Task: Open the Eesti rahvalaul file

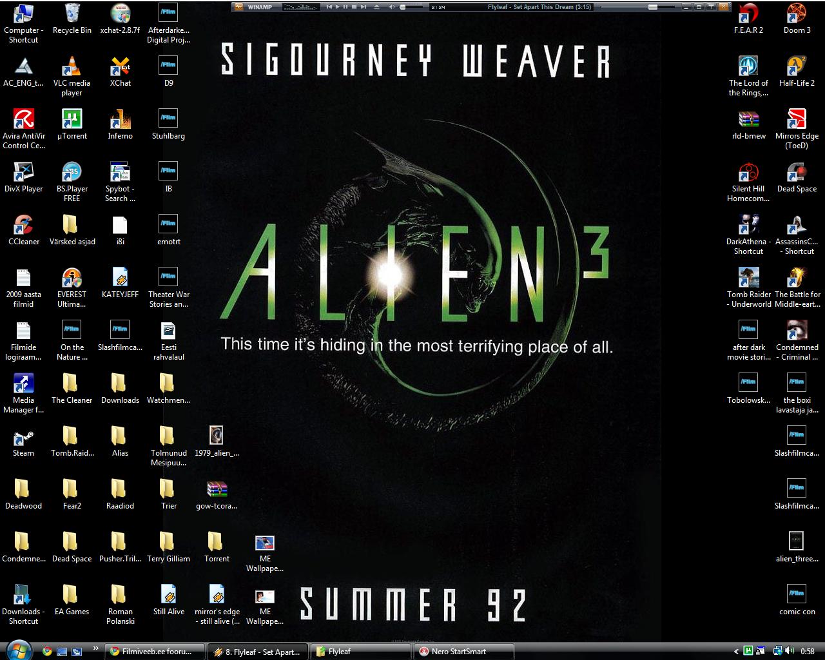Action: (x=168, y=340)
